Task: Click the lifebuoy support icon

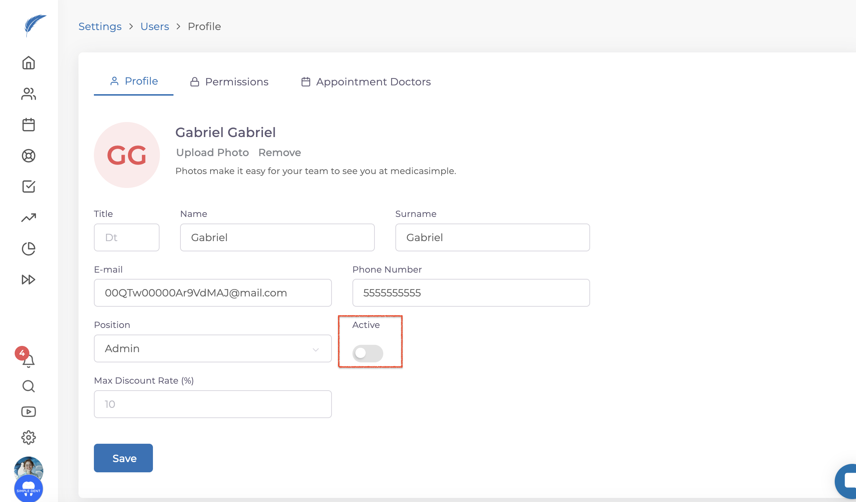Action: click(x=29, y=156)
